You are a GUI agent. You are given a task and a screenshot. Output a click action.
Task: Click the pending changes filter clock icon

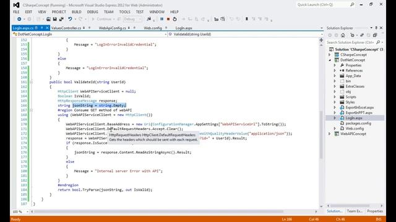click(x=353, y=35)
